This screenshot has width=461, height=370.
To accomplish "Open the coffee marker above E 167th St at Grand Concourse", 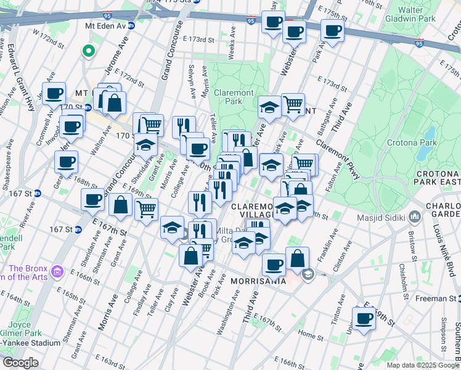I will pos(92,200).
